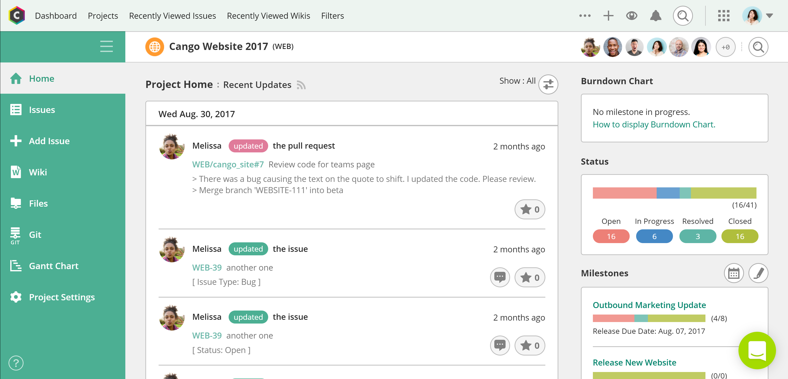Click the +0 members circle

pos(725,47)
